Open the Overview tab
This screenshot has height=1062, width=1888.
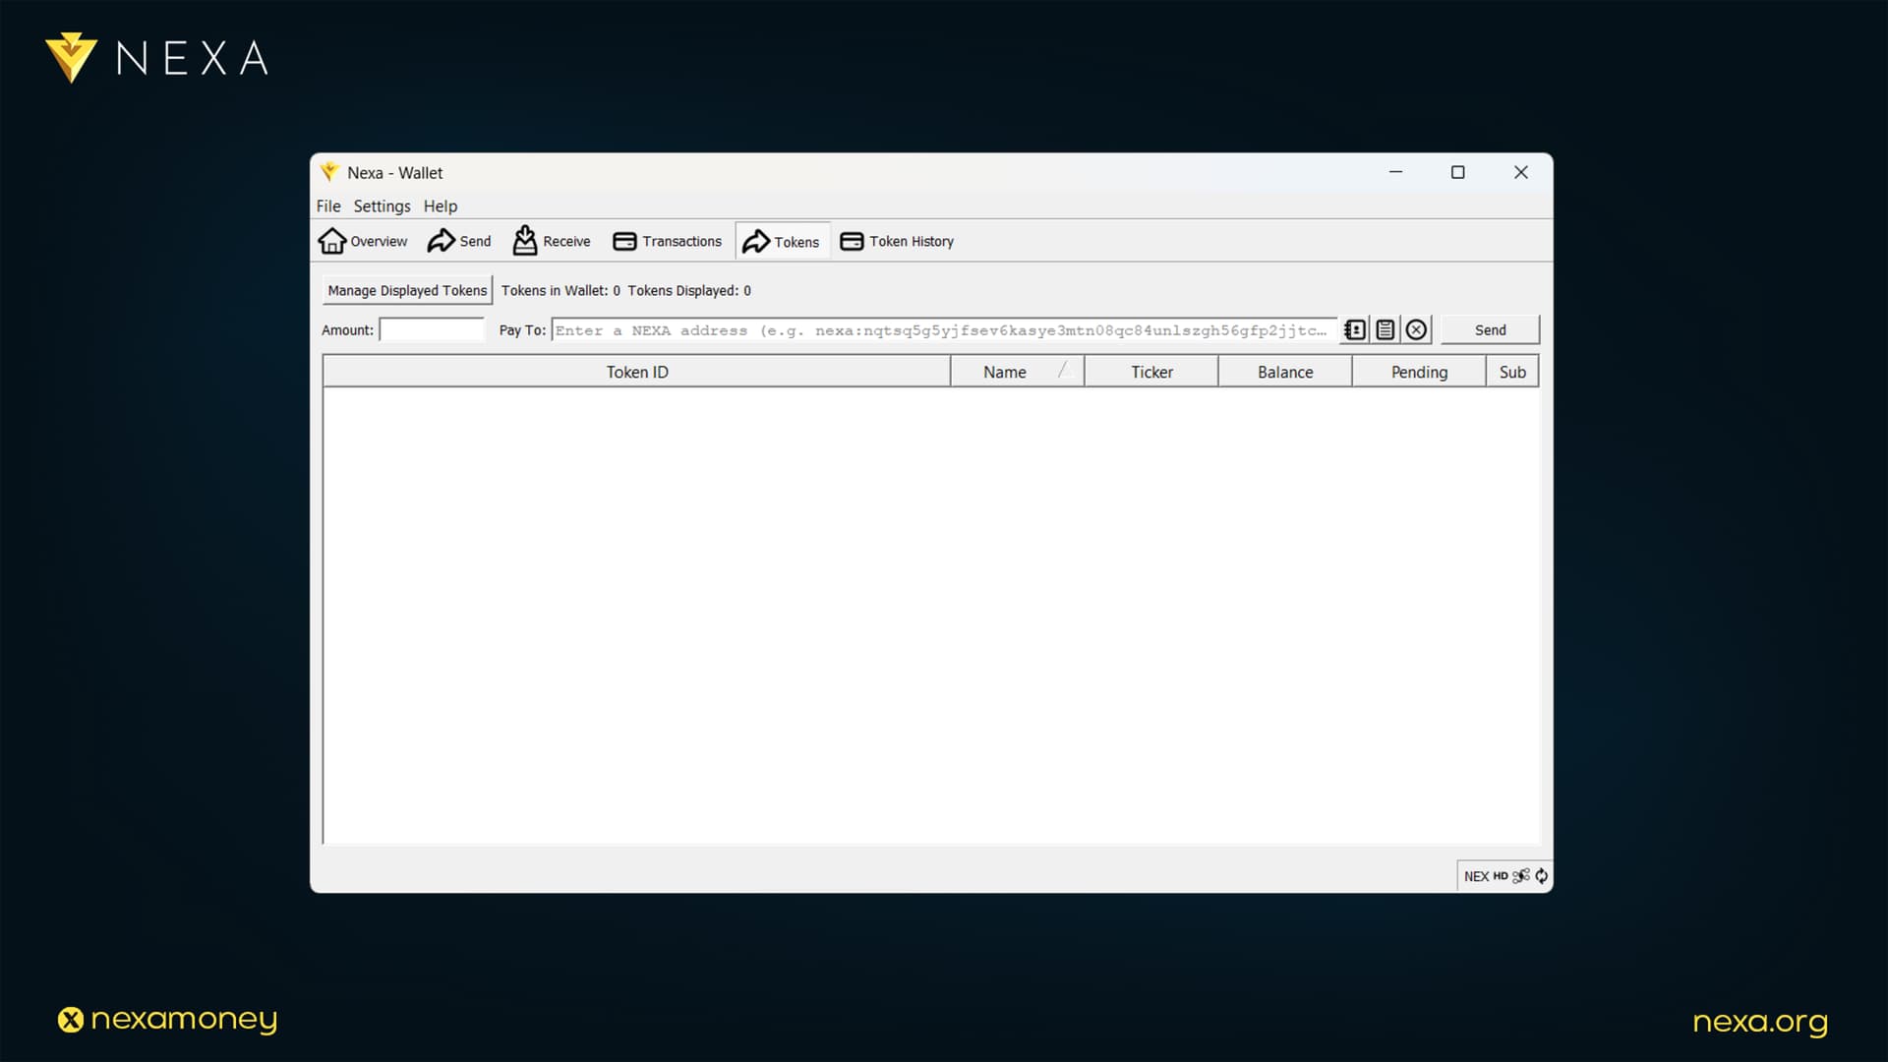pos(363,241)
